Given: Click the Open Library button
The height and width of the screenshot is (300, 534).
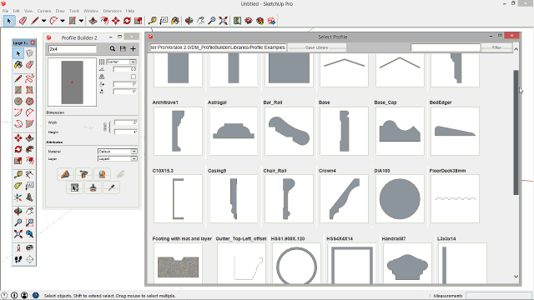Looking at the screenshot, I should click(x=317, y=47).
